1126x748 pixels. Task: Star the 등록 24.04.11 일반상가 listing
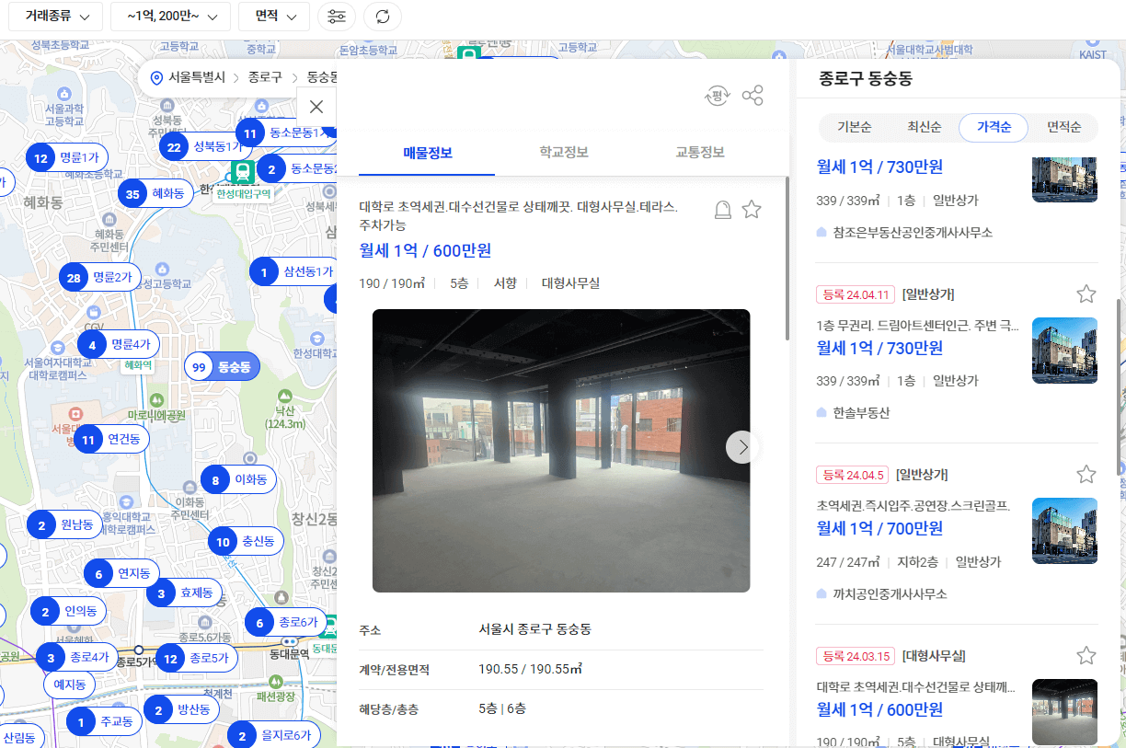click(1086, 293)
